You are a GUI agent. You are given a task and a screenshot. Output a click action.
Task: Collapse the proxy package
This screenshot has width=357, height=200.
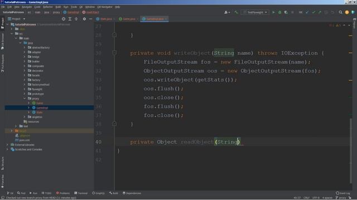click(x=25, y=98)
